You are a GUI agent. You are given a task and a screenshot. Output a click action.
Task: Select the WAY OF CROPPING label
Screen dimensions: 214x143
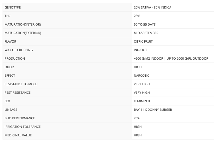(19, 50)
